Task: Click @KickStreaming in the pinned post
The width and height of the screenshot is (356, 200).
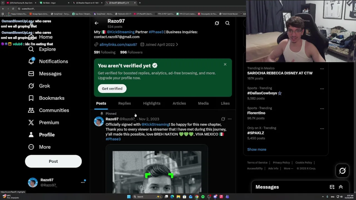Action: 155,124
